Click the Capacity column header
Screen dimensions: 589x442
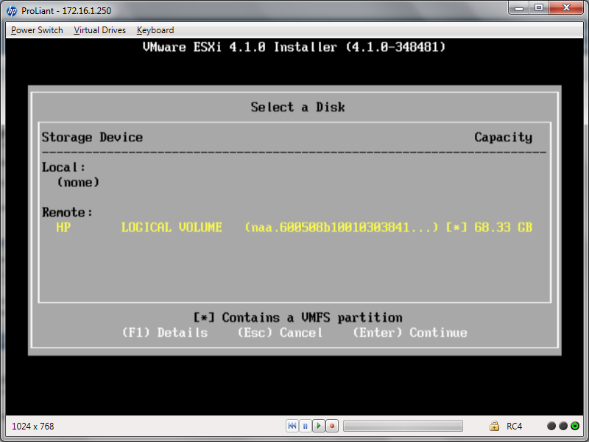504,137
